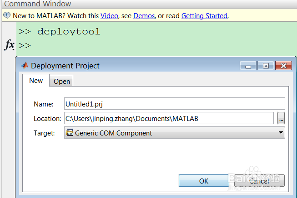297x198 pixels.
Task: Switch to the New tab
Action: 36,80
